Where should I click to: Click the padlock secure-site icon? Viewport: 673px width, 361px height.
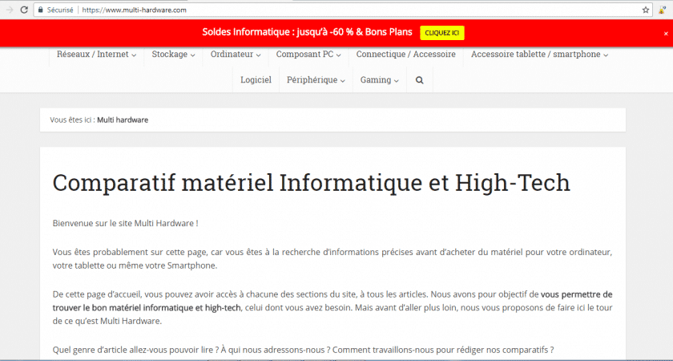point(41,10)
